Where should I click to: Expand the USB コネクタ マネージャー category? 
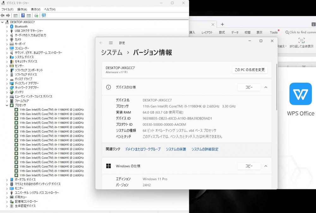[7, 31]
